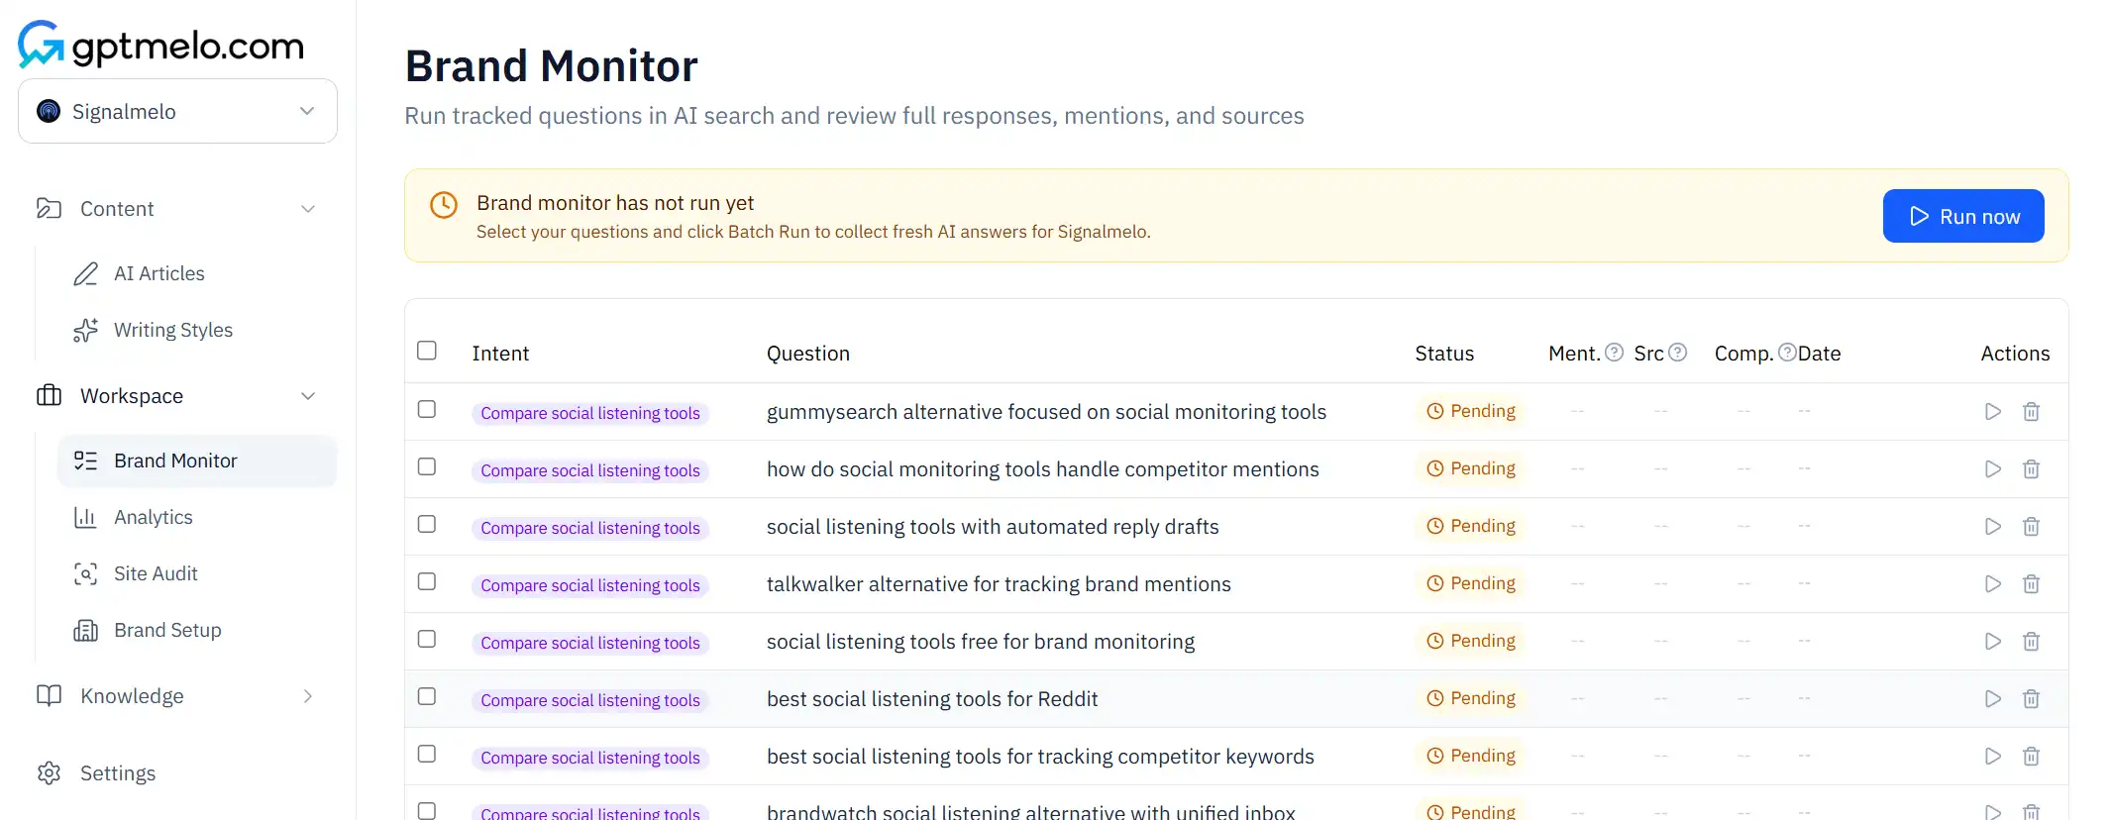
Task: Open AI Articles in the sidebar
Action: (158, 273)
